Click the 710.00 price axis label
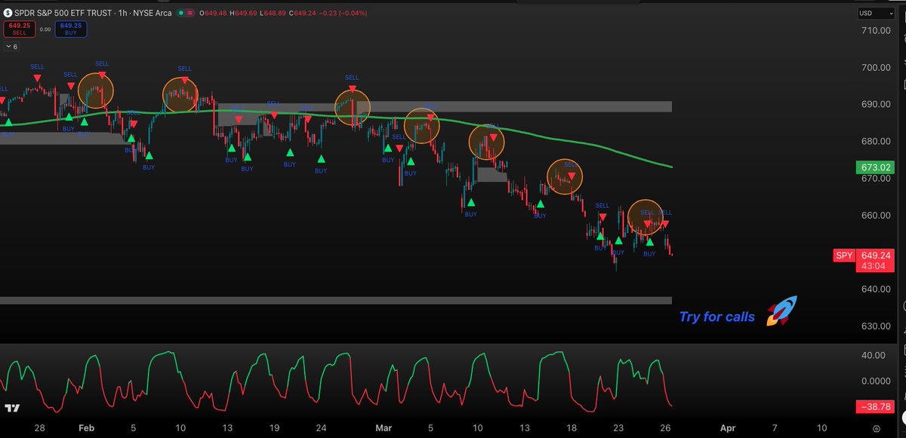 tap(877, 31)
